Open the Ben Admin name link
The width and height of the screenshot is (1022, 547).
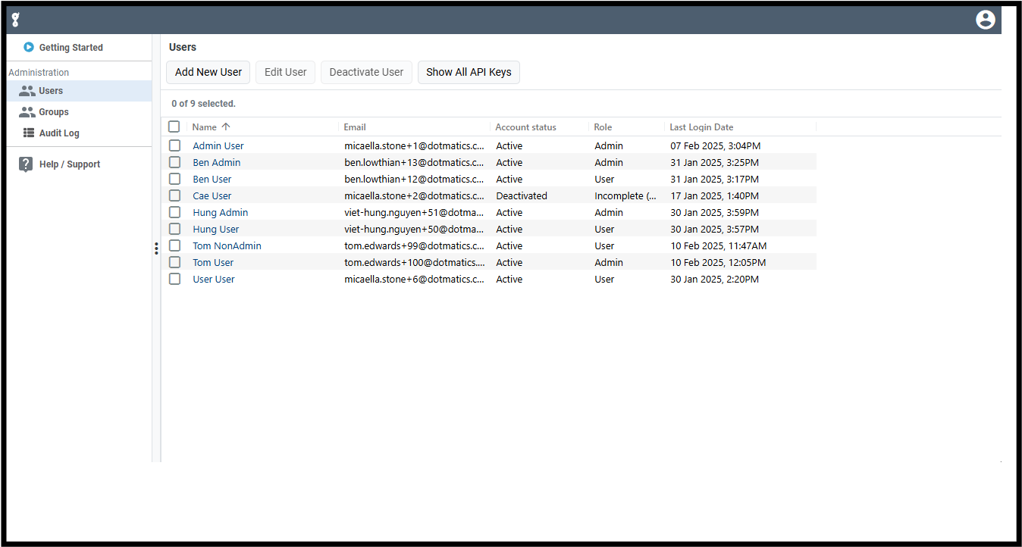click(x=217, y=163)
